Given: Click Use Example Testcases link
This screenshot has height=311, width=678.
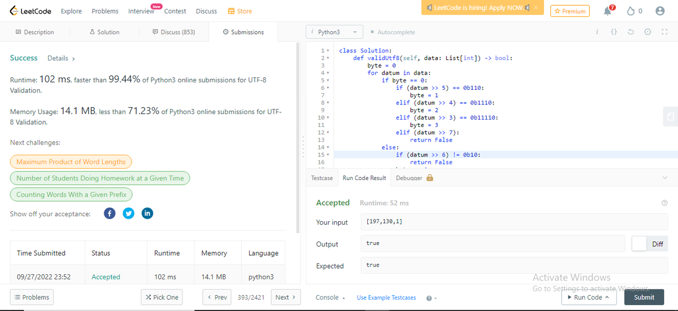Looking at the screenshot, I should tap(386, 297).
